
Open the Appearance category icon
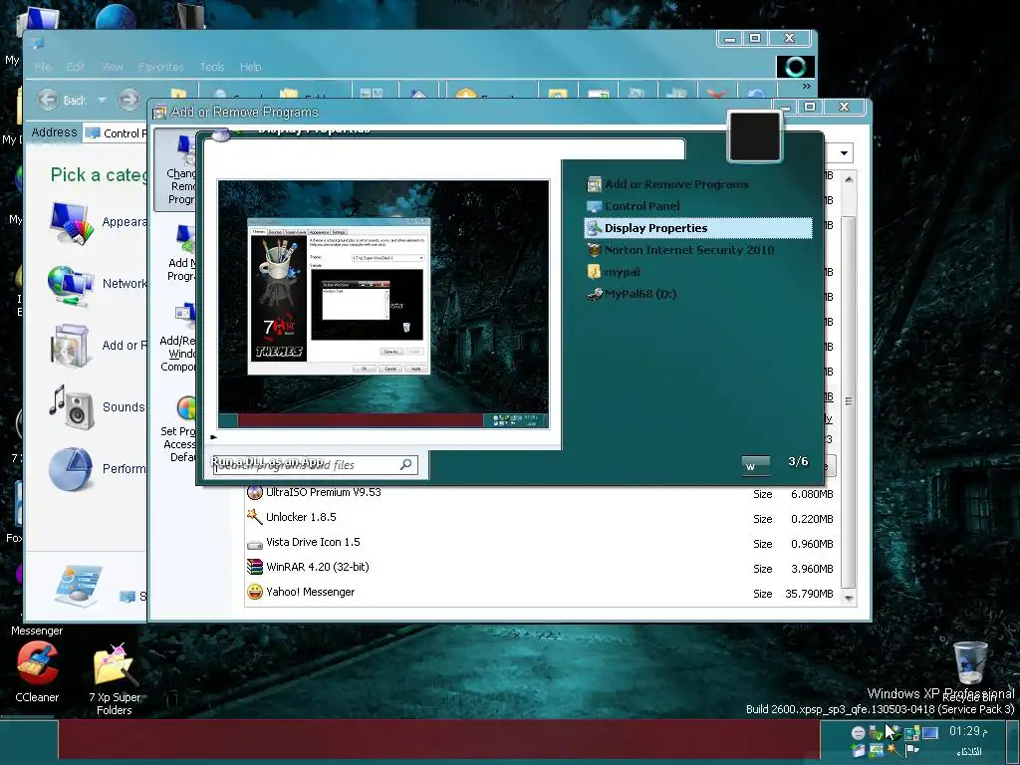click(x=71, y=223)
